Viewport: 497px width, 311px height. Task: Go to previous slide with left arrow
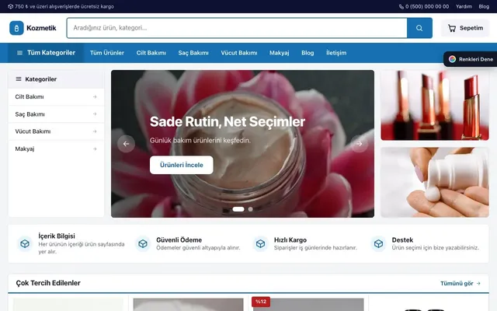[126, 144]
